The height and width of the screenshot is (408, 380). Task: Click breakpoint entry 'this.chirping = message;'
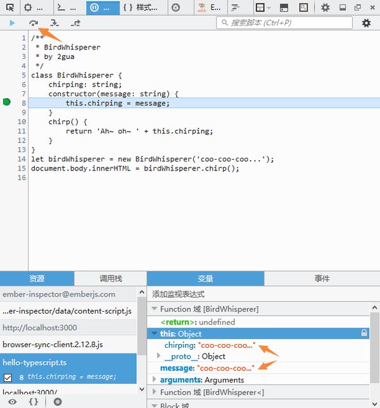point(72,376)
